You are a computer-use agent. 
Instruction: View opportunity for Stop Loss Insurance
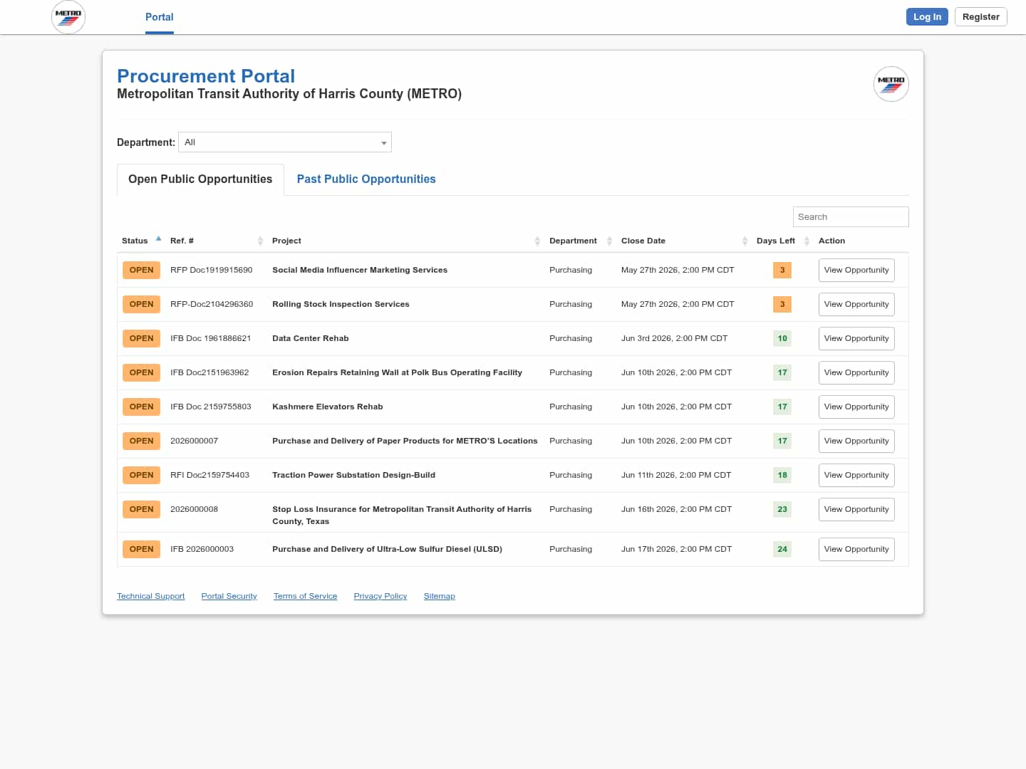[x=856, y=510]
